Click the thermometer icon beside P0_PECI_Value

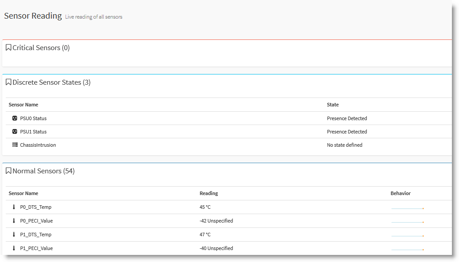pos(14,221)
